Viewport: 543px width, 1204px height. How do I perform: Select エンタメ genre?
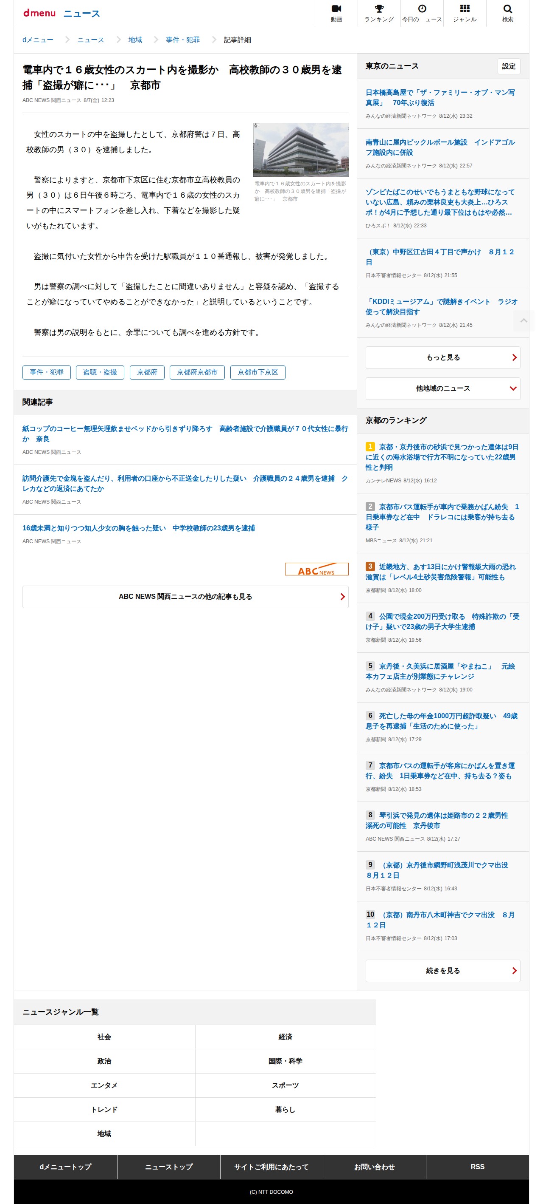click(x=104, y=1085)
